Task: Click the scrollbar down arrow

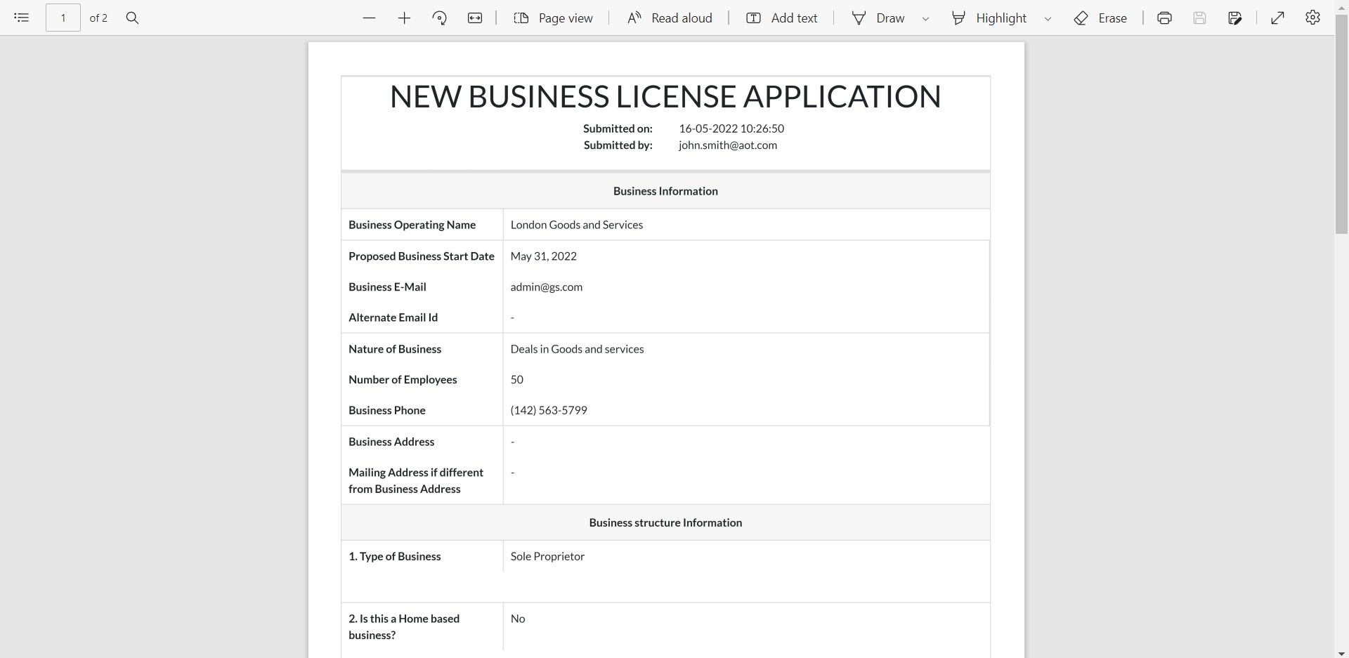Action: (1341, 653)
